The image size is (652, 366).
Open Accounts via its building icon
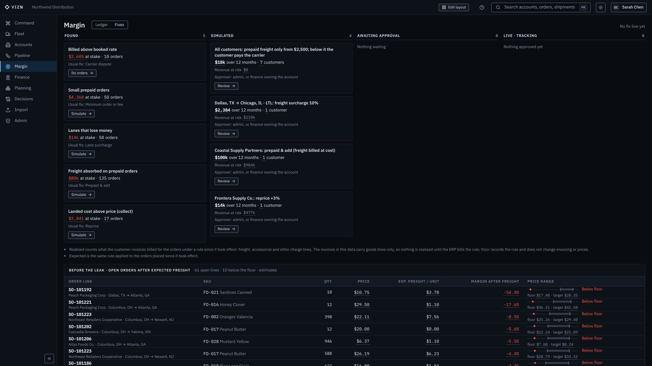click(8, 45)
